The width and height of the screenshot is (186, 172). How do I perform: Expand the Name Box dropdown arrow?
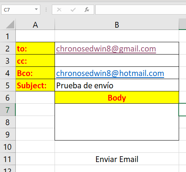36,9
